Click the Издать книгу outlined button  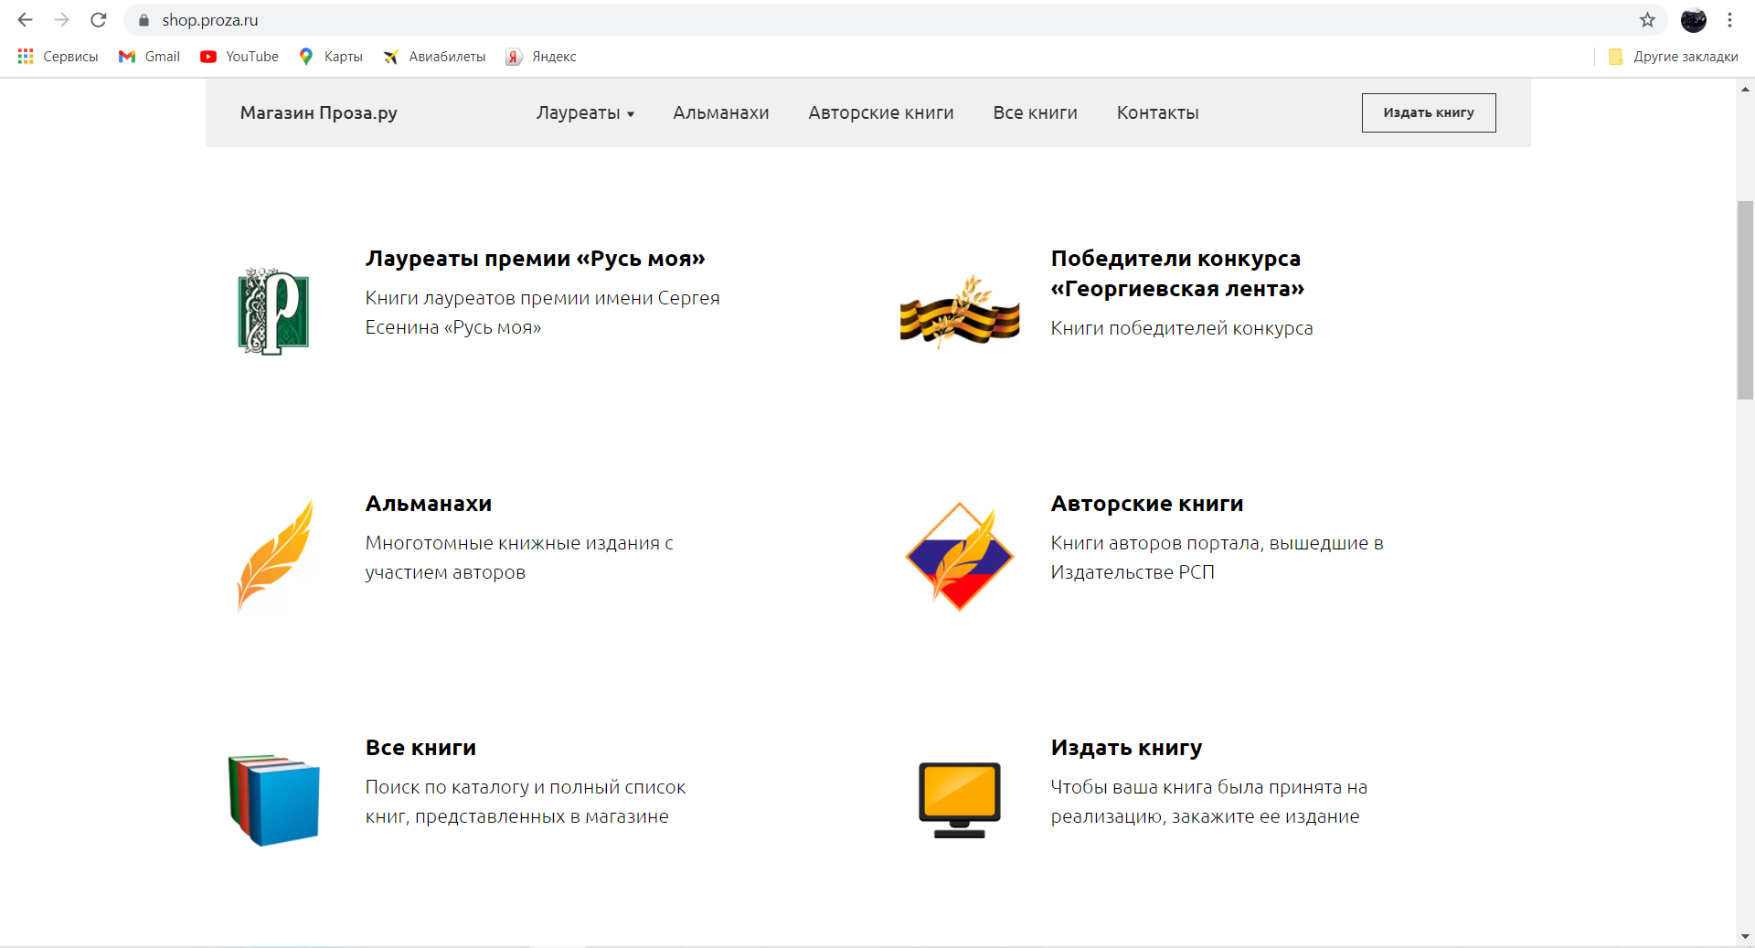click(1429, 112)
